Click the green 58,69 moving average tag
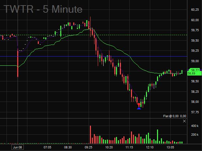 tap(194, 74)
